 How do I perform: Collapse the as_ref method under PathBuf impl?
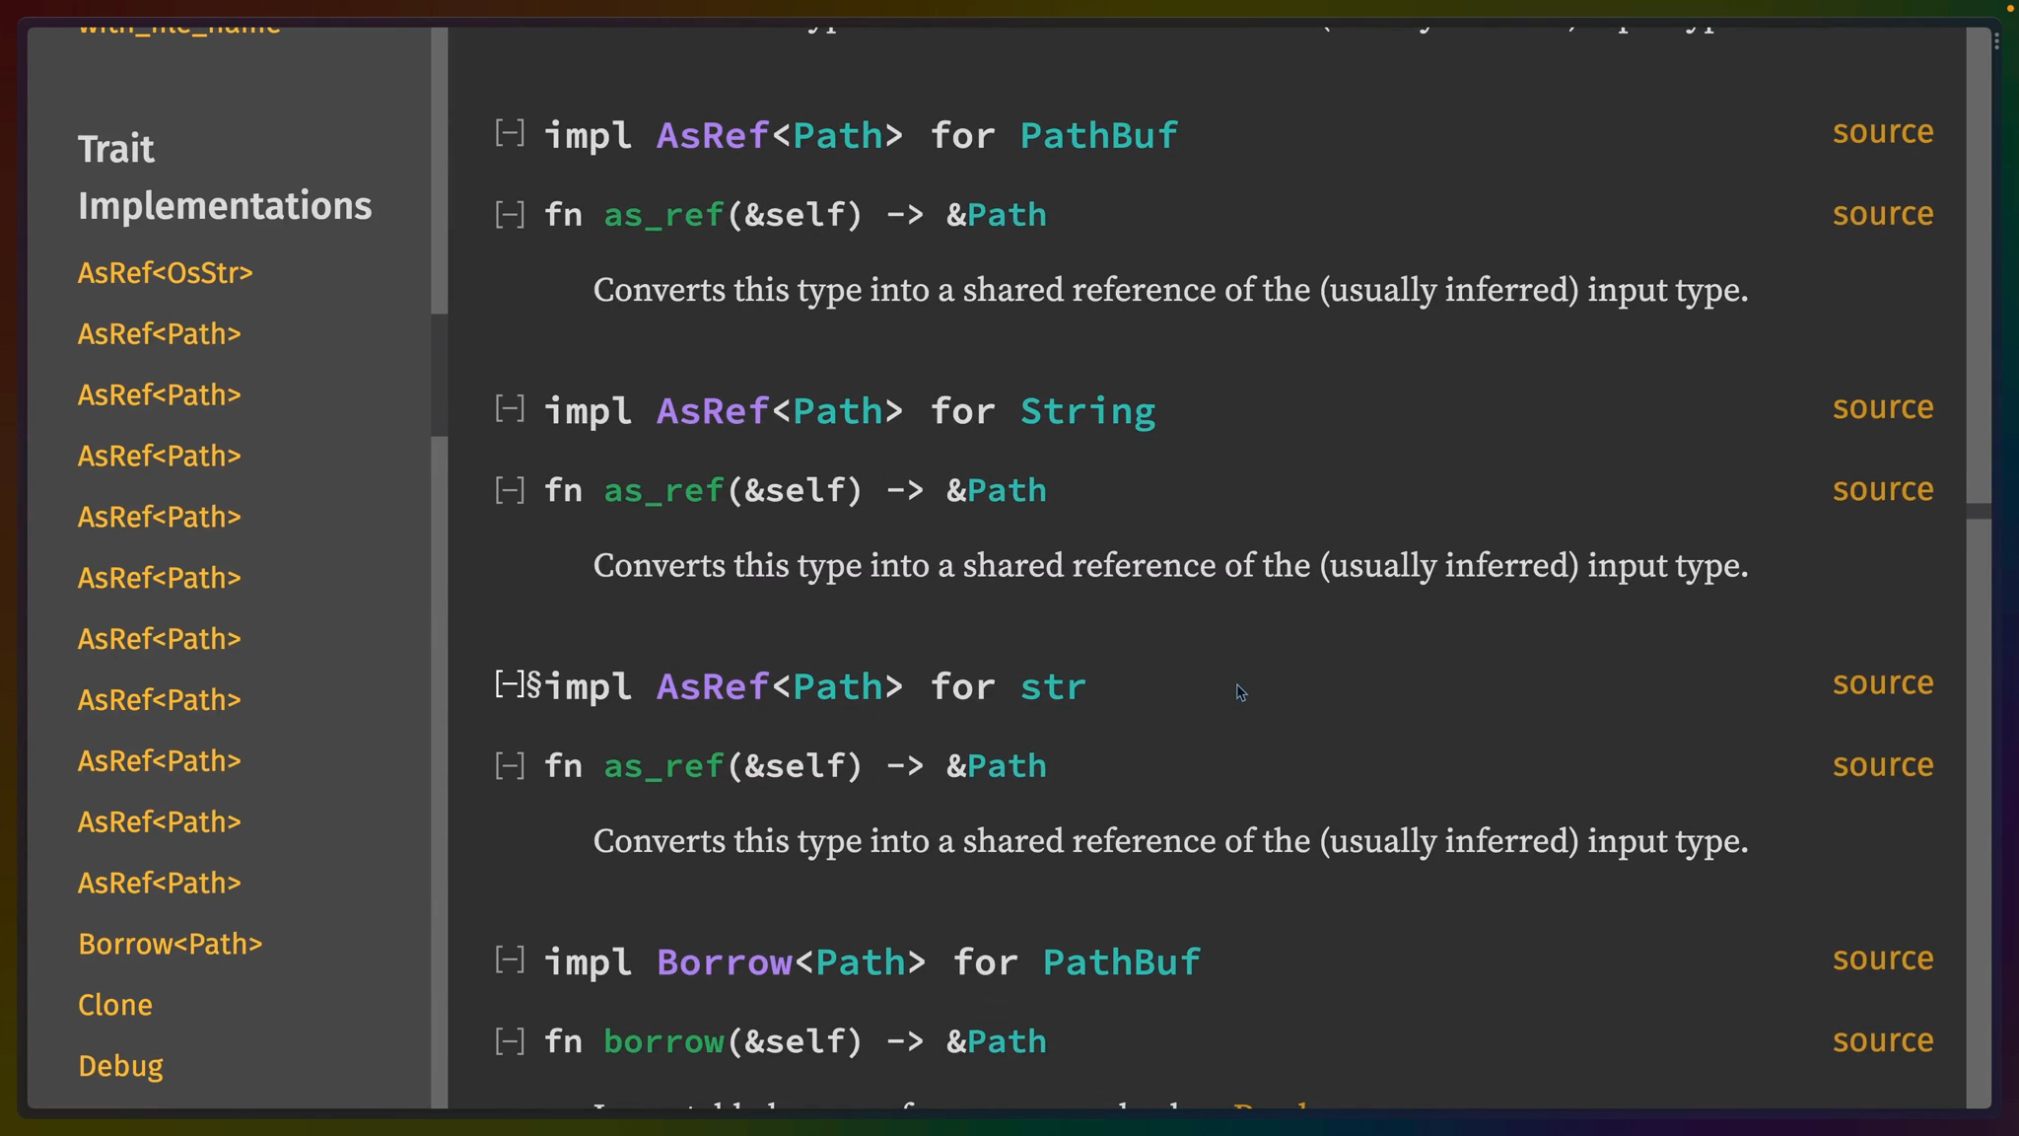pyautogui.click(x=509, y=214)
